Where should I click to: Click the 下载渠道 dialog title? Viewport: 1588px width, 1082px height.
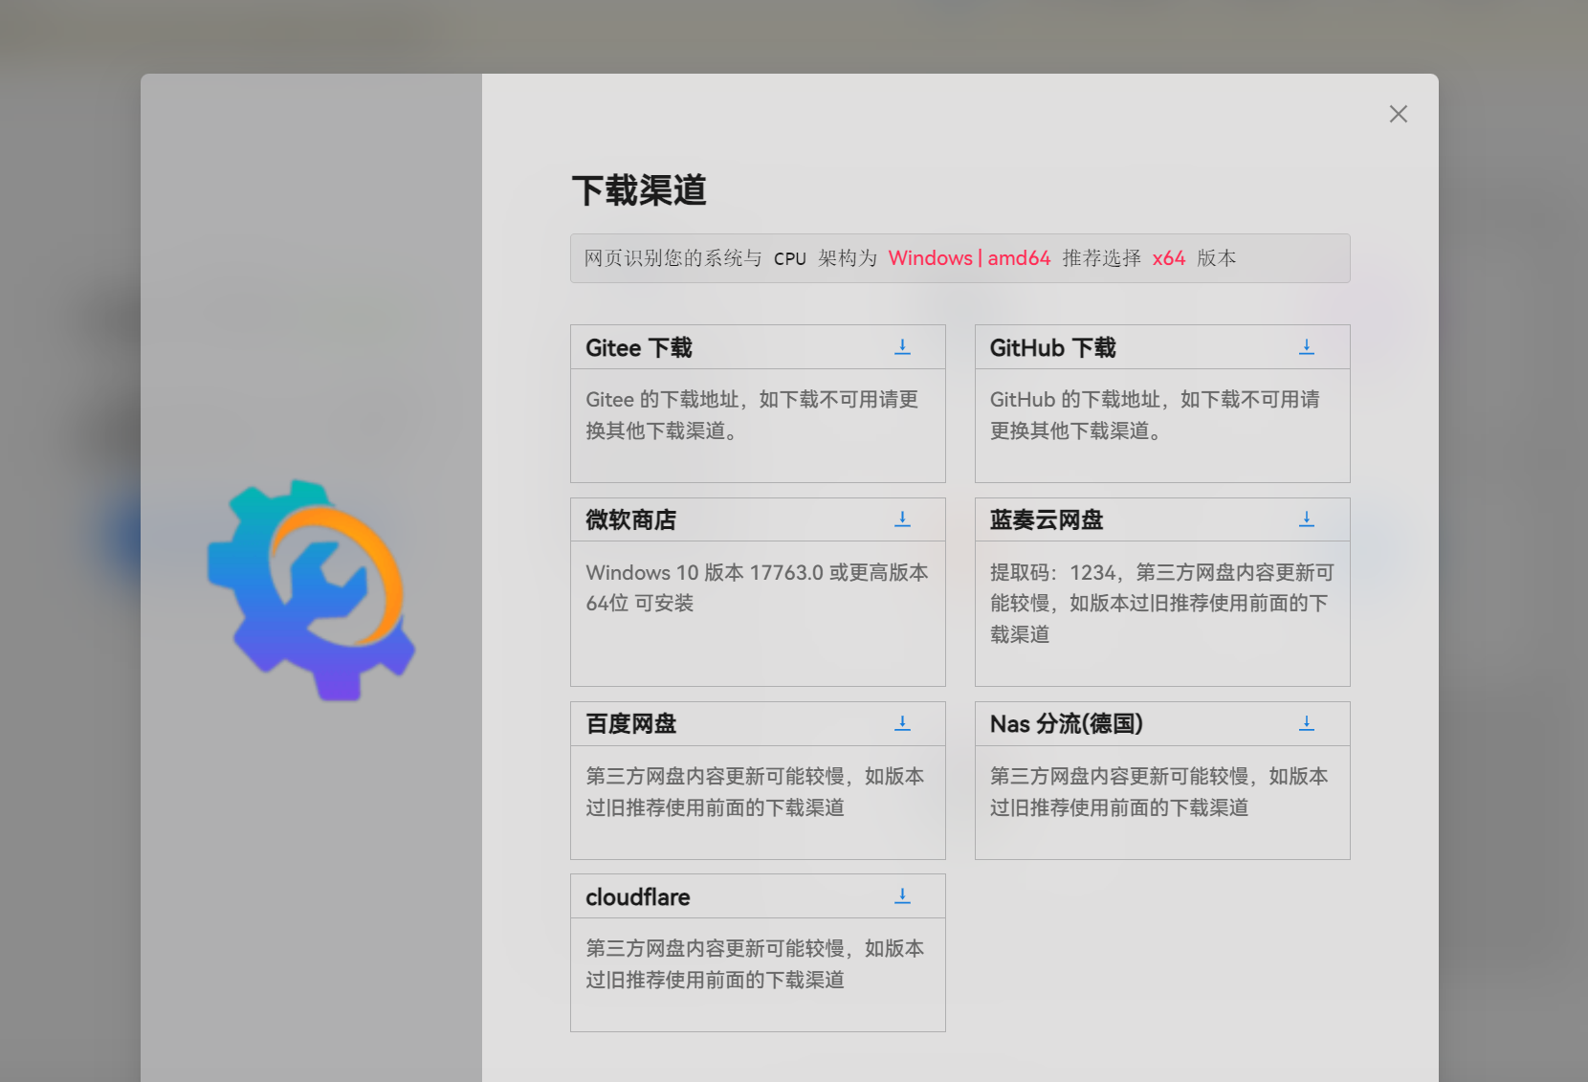(639, 190)
